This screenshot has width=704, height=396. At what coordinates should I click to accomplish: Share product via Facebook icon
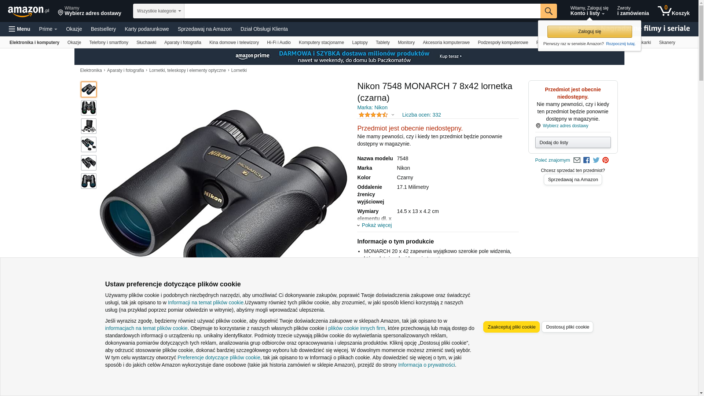coord(586,160)
